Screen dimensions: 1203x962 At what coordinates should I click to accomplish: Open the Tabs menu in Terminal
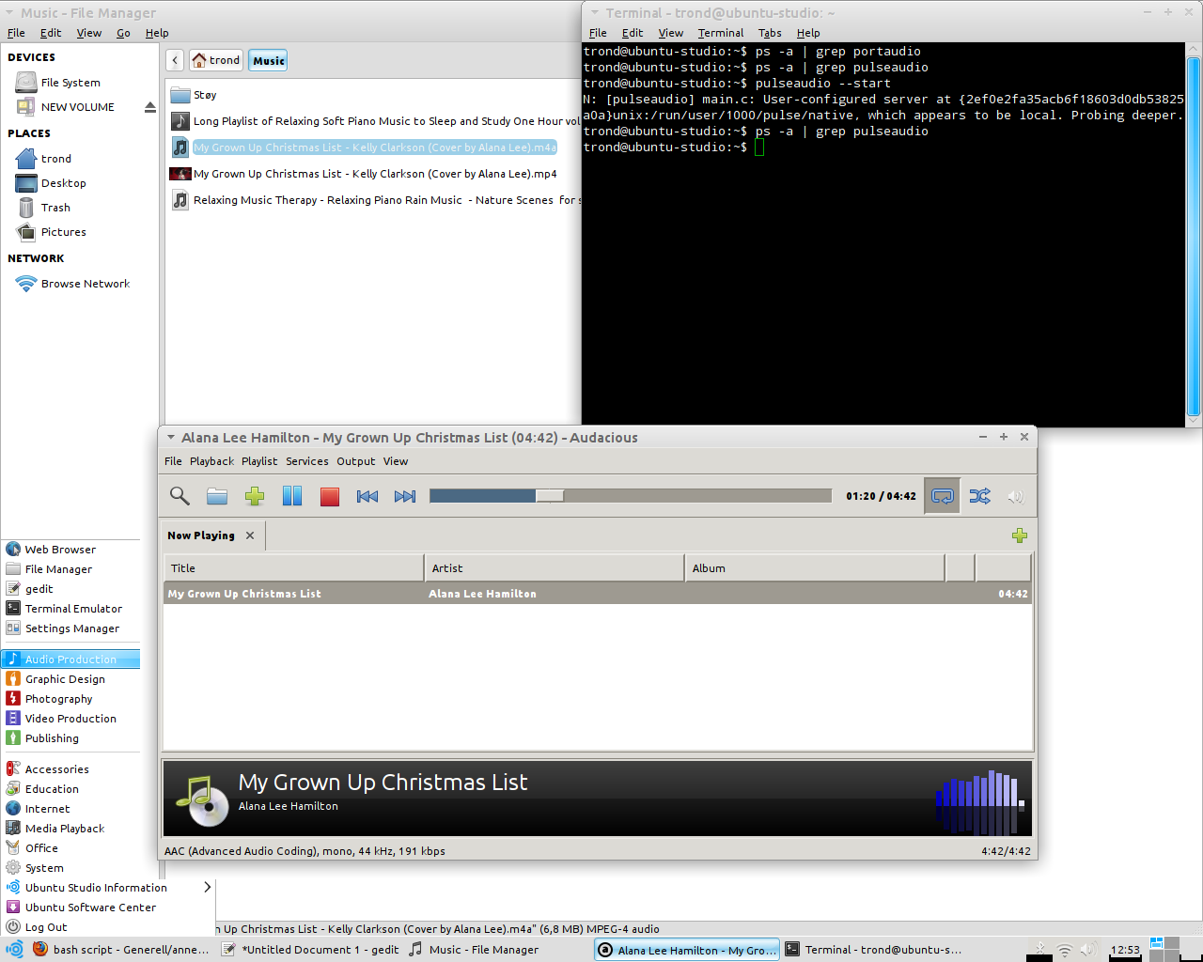point(770,33)
